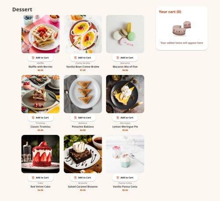
Task: Click cart icon on Crème Brûlée Add to Cart
Action: 75,58
